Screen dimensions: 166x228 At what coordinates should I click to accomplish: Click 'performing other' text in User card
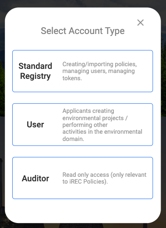click(x=85, y=125)
